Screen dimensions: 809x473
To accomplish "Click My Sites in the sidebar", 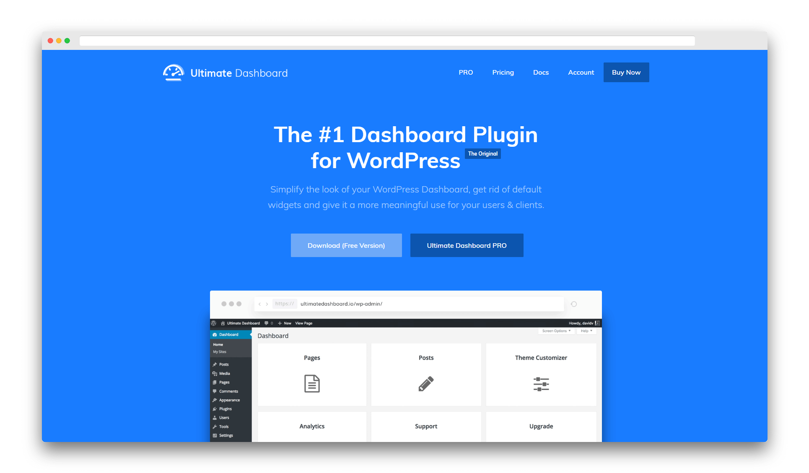I will (x=220, y=352).
